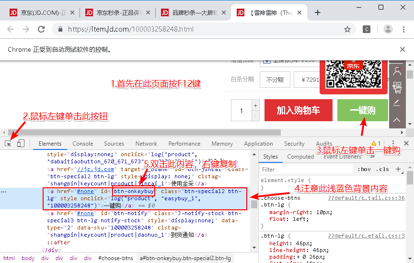Close the 雷神雷神 tab
The image size is (414, 263).
tap(299, 12)
